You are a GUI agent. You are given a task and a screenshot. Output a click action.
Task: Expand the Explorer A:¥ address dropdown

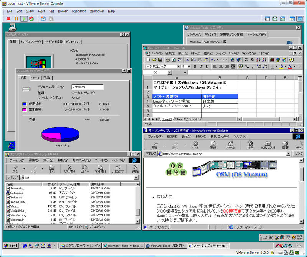tap(136, 177)
